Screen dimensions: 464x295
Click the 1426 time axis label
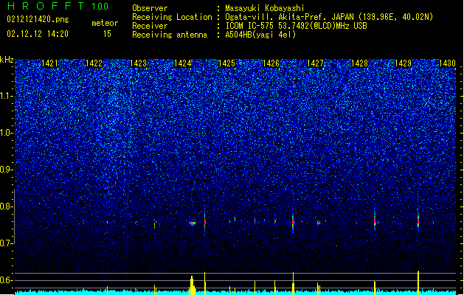coord(271,63)
